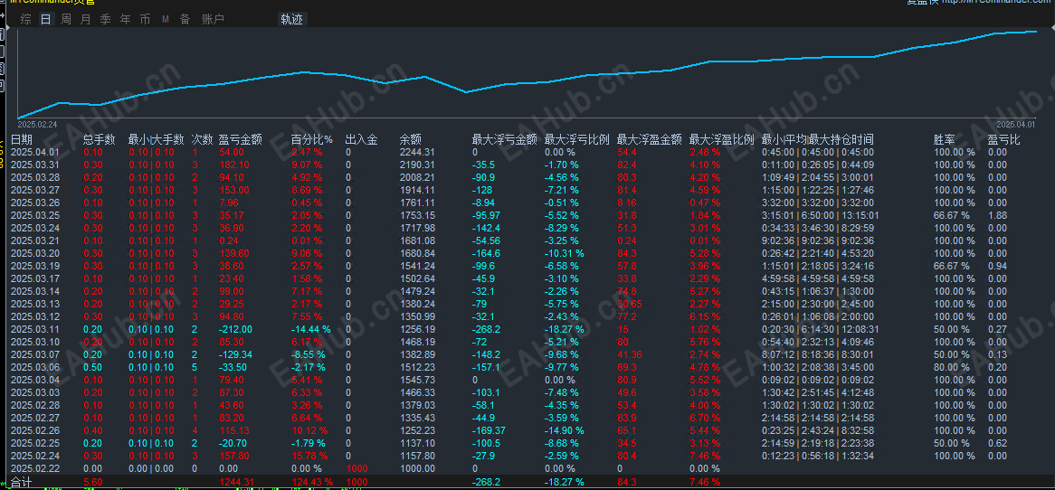Switch to the 月 monthly tab

[85, 20]
